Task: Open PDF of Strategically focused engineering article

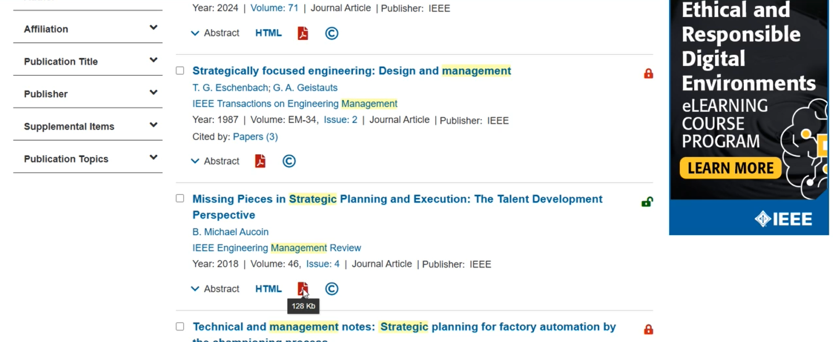Action: tap(260, 161)
